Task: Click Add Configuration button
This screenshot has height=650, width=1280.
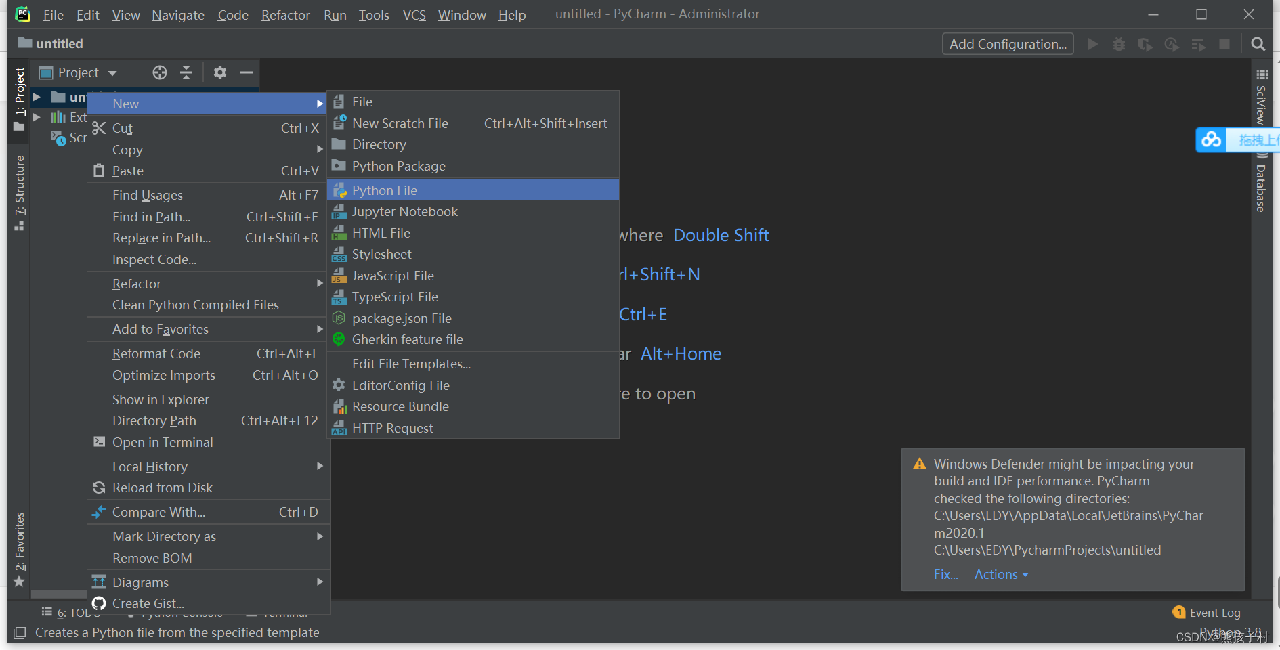Action: pyautogui.click(x=1008, y=44)
